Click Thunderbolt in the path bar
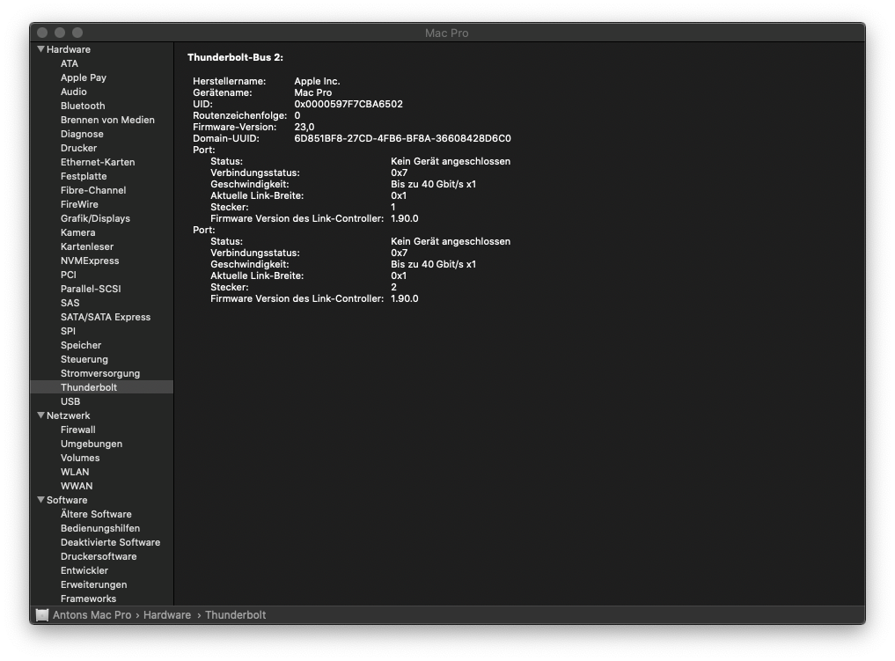This screenshot has width=895, height=661. [x=235, y=614]
